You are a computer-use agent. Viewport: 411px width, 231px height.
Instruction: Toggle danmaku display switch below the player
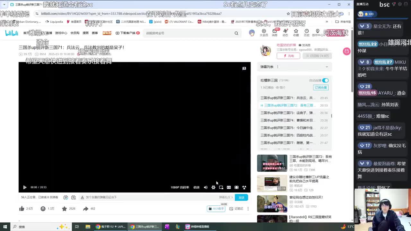pos(66,197)
